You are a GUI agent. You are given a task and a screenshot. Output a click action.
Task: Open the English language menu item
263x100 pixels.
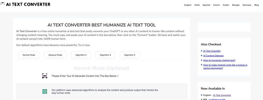188,5
